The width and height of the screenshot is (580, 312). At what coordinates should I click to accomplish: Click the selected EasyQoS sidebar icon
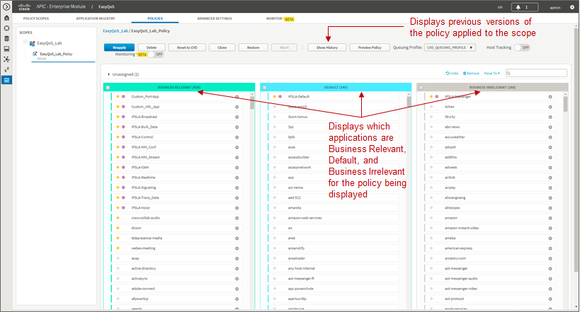(6, 80)
